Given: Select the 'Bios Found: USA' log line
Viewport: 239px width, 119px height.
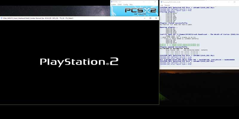Looking at the screenshot, I should (x=186, y=50).
